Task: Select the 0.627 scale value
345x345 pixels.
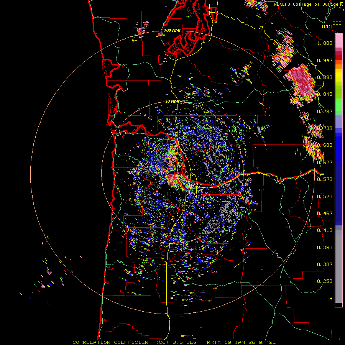Action: [x=325, y=163]
